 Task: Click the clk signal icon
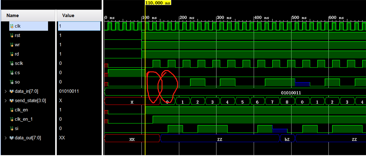(12, 26)
